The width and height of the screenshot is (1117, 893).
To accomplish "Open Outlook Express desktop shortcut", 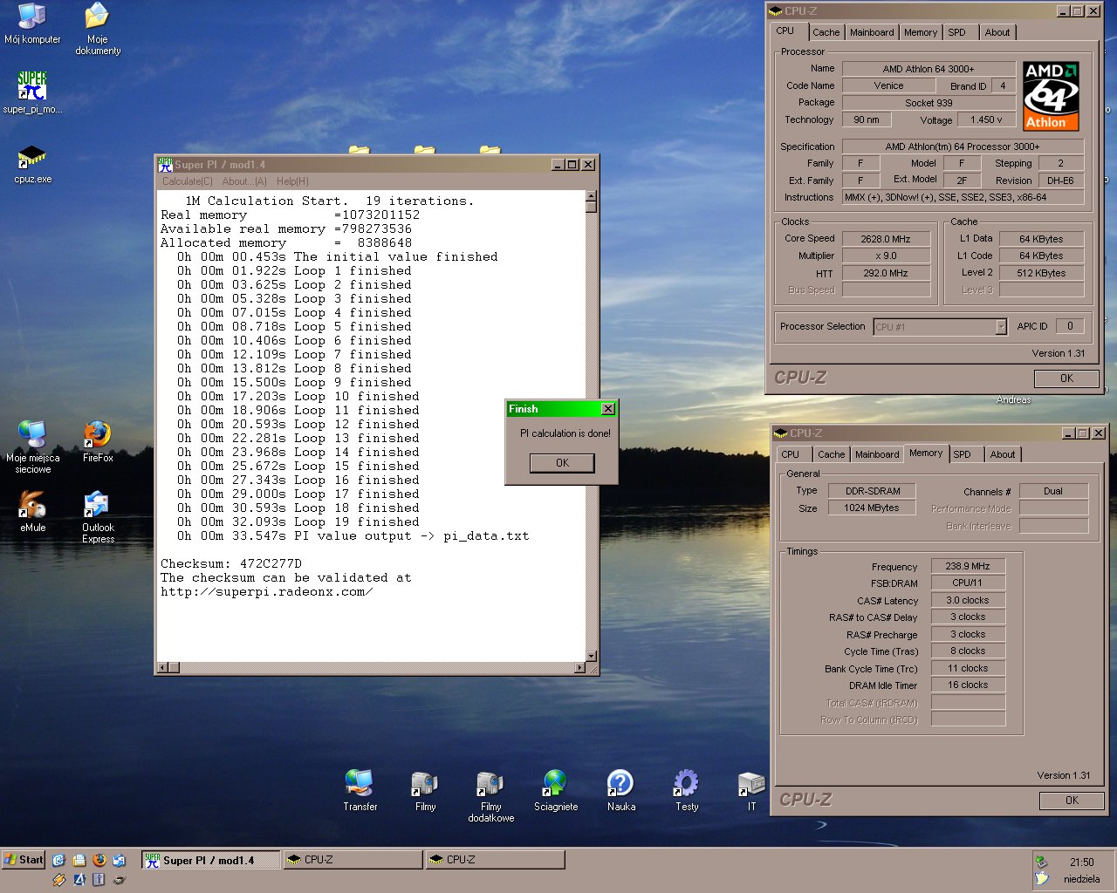I will click(98, 517).
